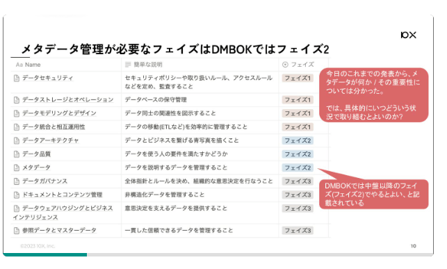Click page icon beside データストレージとオペレーション
The height and width of the screenshot is (269, 447).
click(17, 99)
